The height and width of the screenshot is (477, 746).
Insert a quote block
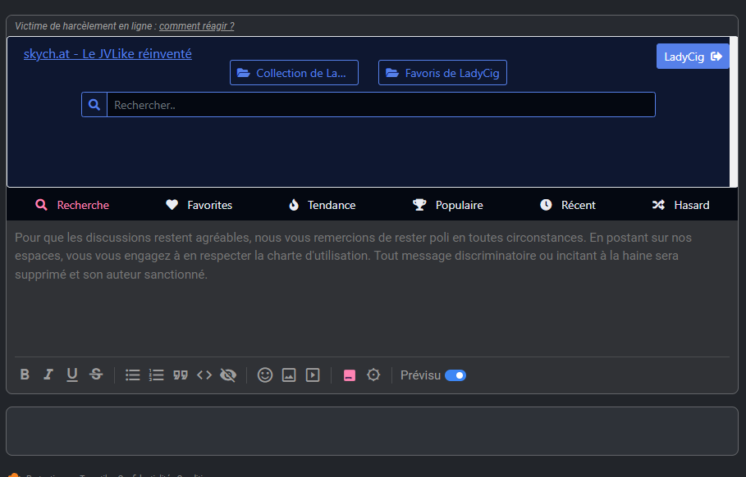[x=181, y=375]
